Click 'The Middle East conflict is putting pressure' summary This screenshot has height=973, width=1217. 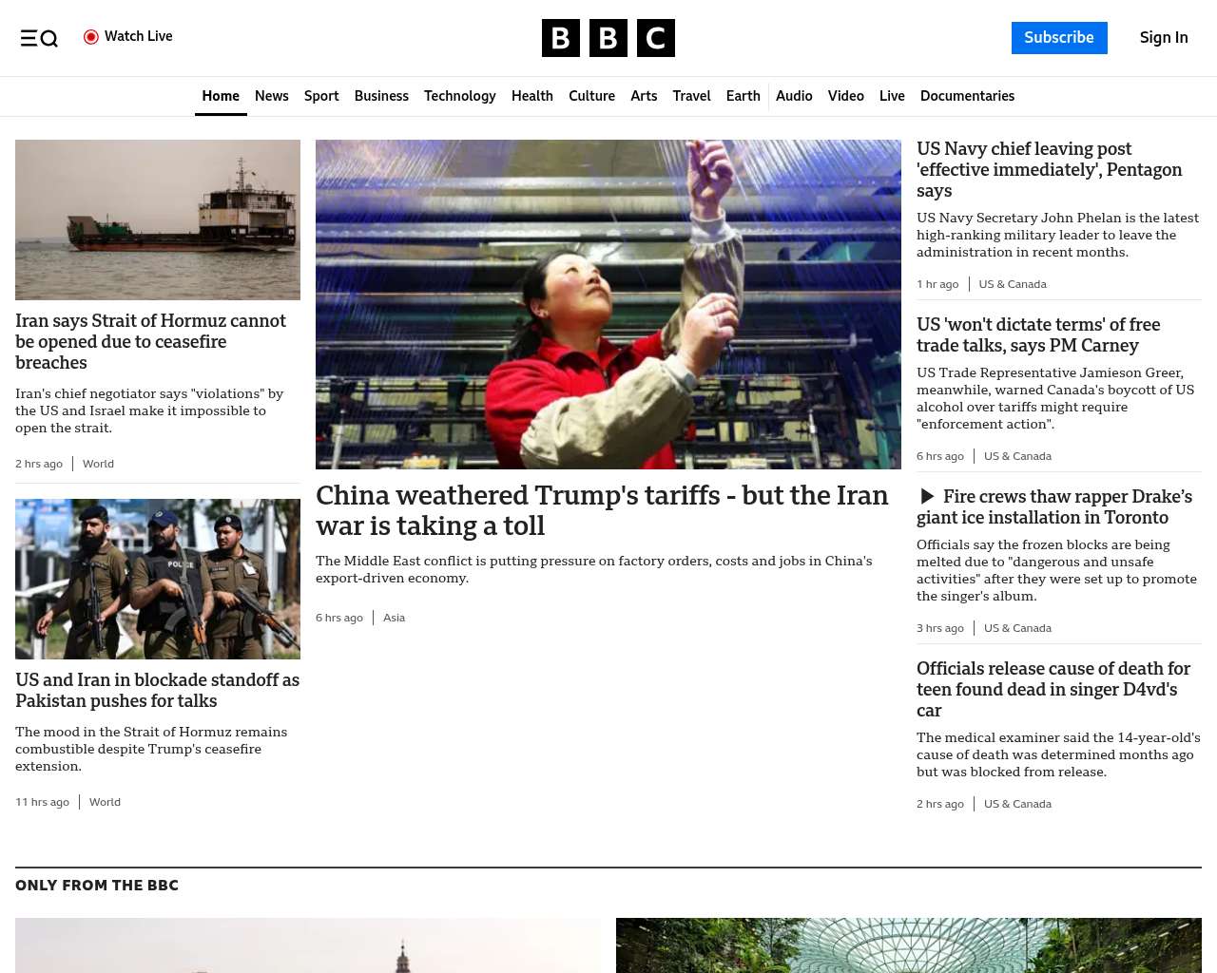point(594,569)
